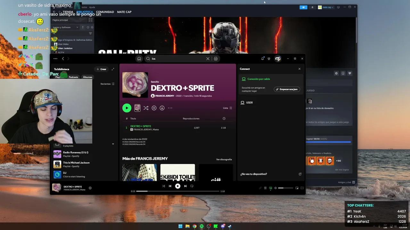
Task: Click Steam announcements megaphone button
Action: (x=303, y=7)
